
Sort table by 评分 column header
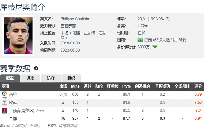(198, 86)
